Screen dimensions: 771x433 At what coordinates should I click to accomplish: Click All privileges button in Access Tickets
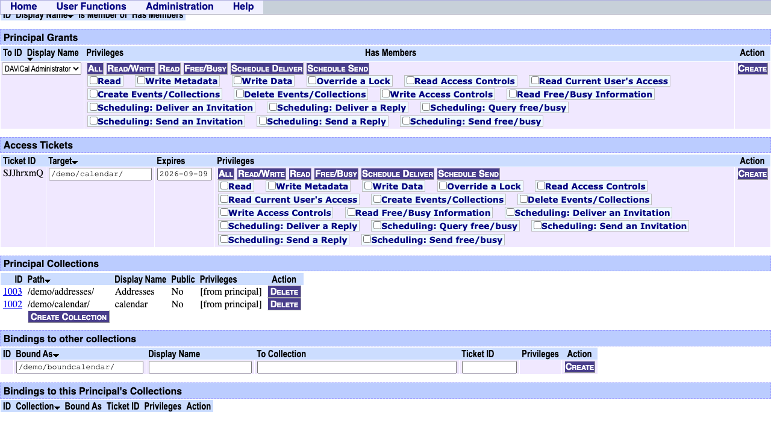point(226,174)
